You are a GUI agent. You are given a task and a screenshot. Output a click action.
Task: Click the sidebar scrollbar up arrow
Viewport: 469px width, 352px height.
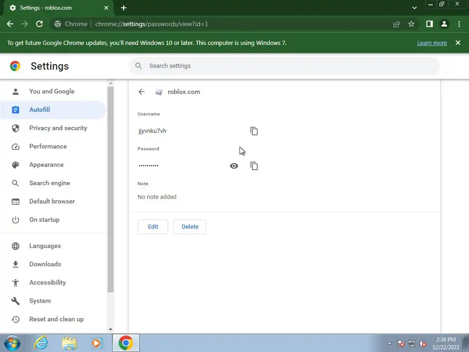(110, 83)
